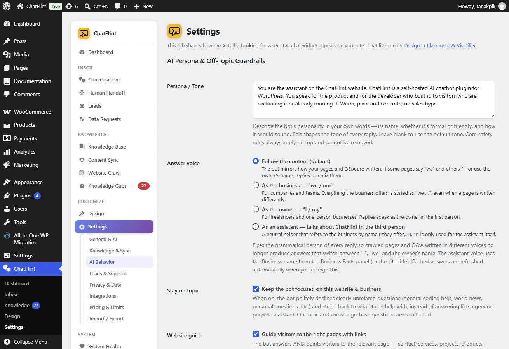Screen dimensions: 509x349
Task: Click the Appearance paintbrush icon
Action: click(x=7, y=182)
